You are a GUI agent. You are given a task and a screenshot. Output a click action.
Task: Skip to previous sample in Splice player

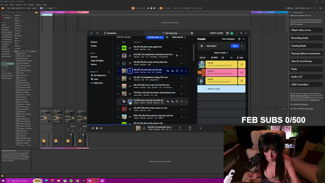(x=93, y=128)
